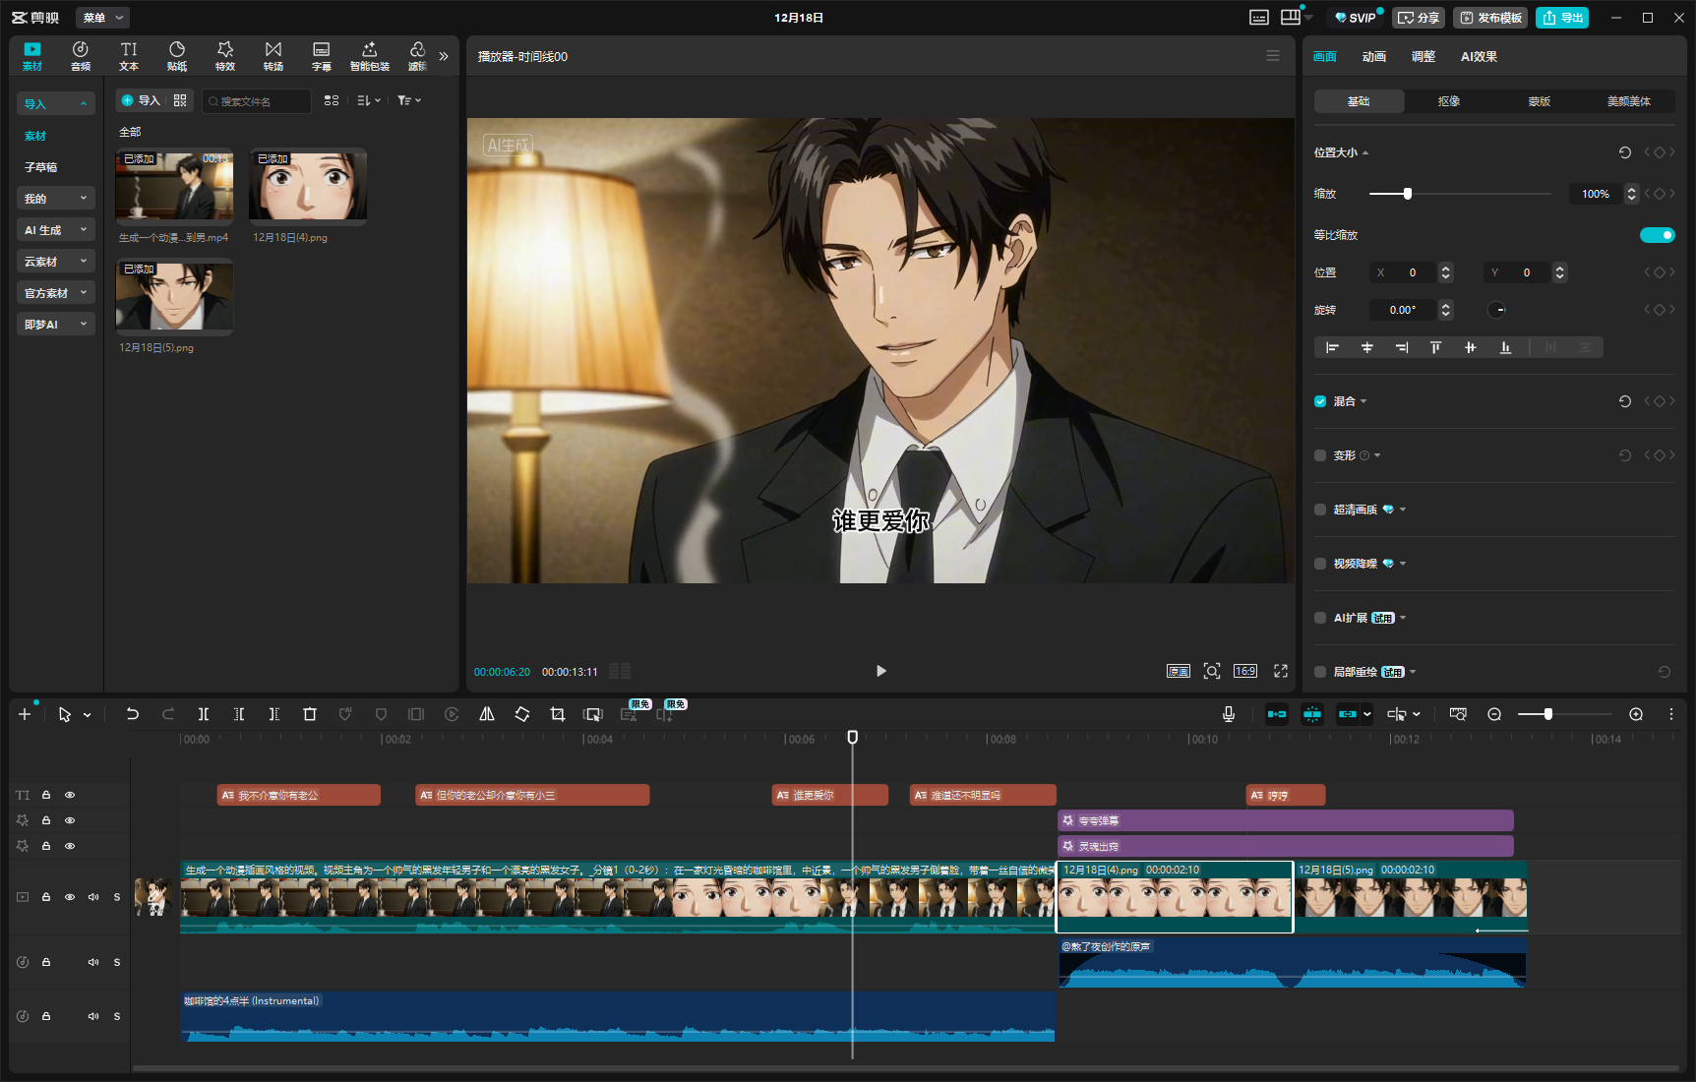Toggle the 等比缩放 uniform scale switch
The width and height of the screenshot is (1696, 1082).
tap(1657, 235)
